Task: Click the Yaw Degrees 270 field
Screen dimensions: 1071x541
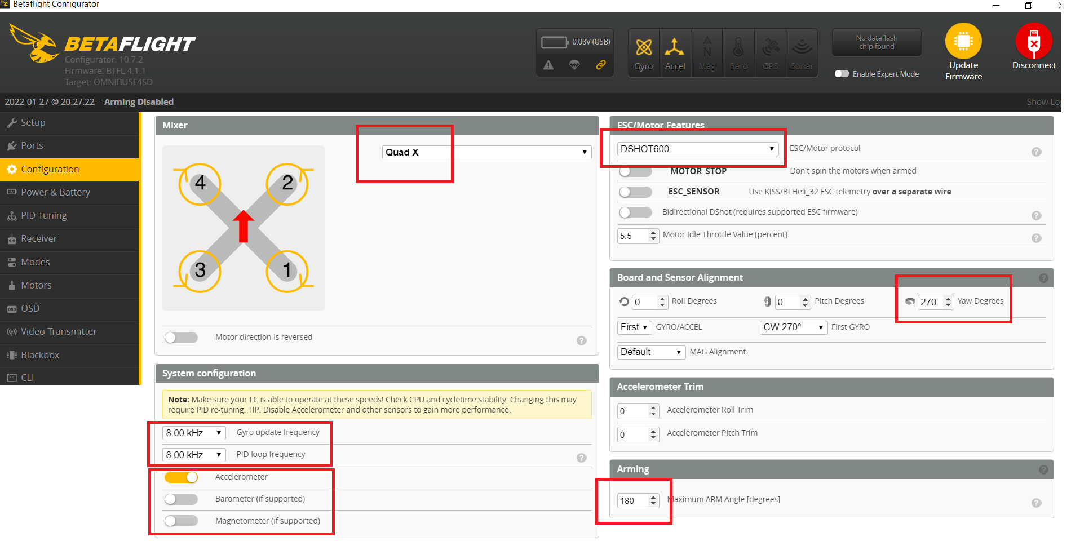Action: (935, 302)
